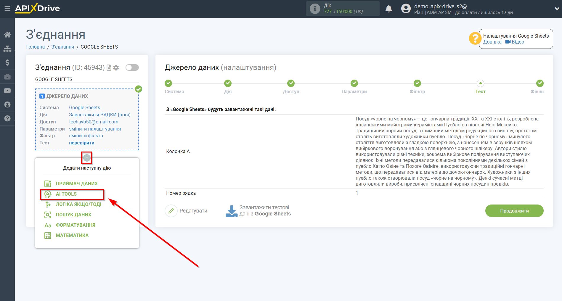Click перевірити test link

[x=82, y=143]
